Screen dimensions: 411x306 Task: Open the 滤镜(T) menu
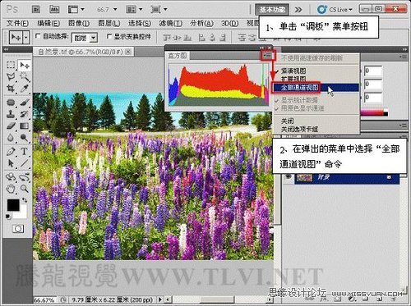pyautogui.click(x=171, y=24)
